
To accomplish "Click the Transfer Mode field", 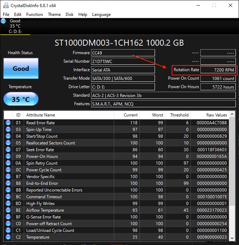I will click(123, 78).
